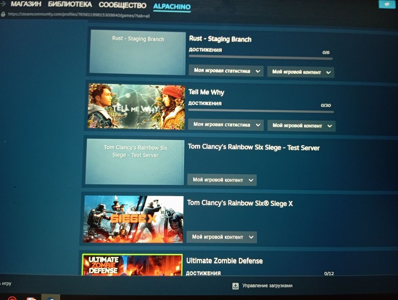398x300 pixels.
Task: Expand Мой игровой контент for Tell Me Why
Action: tap(302, 126)
